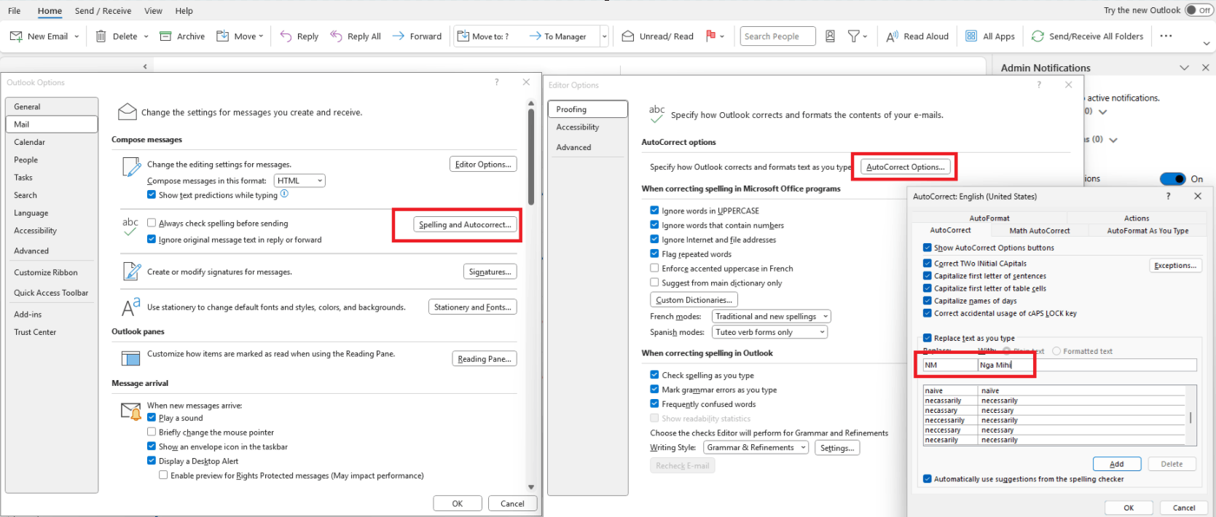Click the Filter Email funnel icon
Screen dimensions: 1216x517
pyautogui.click(x=854, y=36)
